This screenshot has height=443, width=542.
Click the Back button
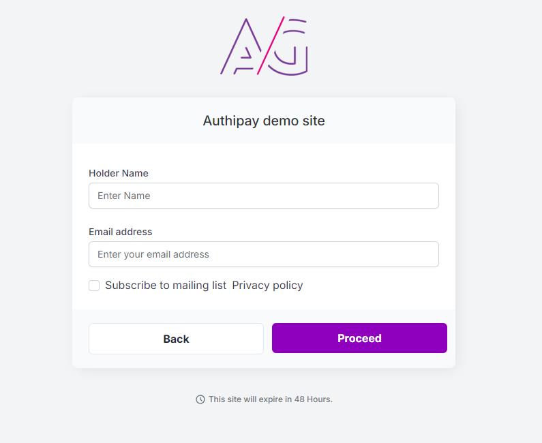tap(176, 339)
